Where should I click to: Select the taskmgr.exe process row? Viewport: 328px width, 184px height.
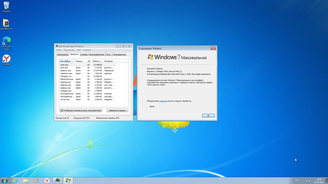click(x=88, y=88)
